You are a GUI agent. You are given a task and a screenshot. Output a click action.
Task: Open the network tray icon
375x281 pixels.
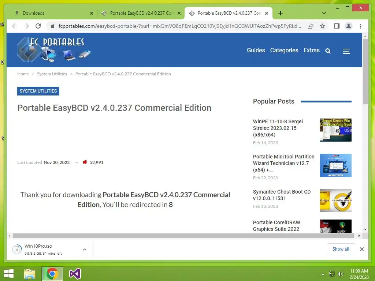tap(331, 274)
